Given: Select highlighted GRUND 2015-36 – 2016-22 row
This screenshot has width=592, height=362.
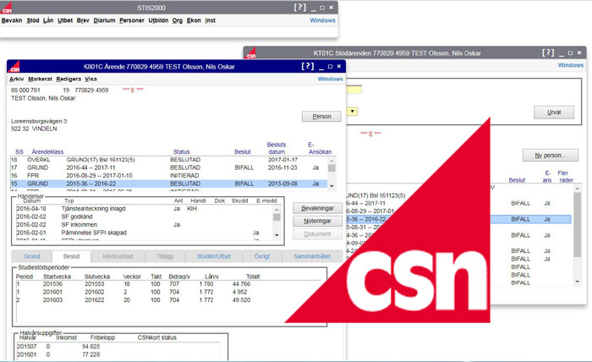Looking at the screenshot, I should point(169,184).
